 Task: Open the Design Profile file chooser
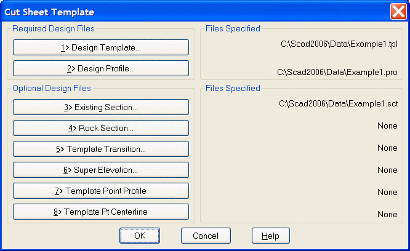(101, 68)
